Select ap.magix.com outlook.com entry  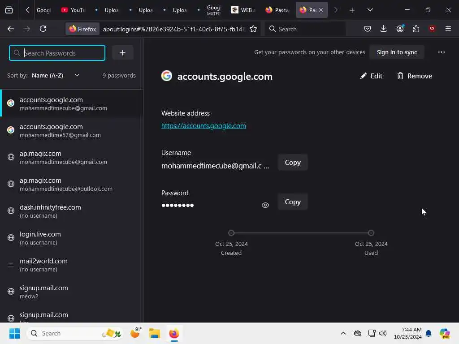click(71, 184)
